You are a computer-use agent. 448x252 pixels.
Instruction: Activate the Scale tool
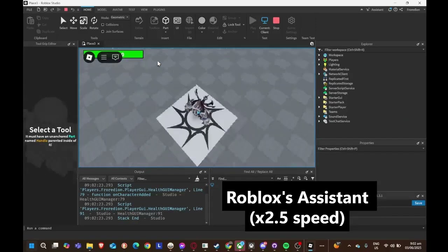point(83,23)
